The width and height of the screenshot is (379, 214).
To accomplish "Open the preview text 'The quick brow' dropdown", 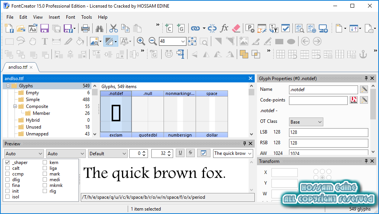I will (x=250, y=153).
